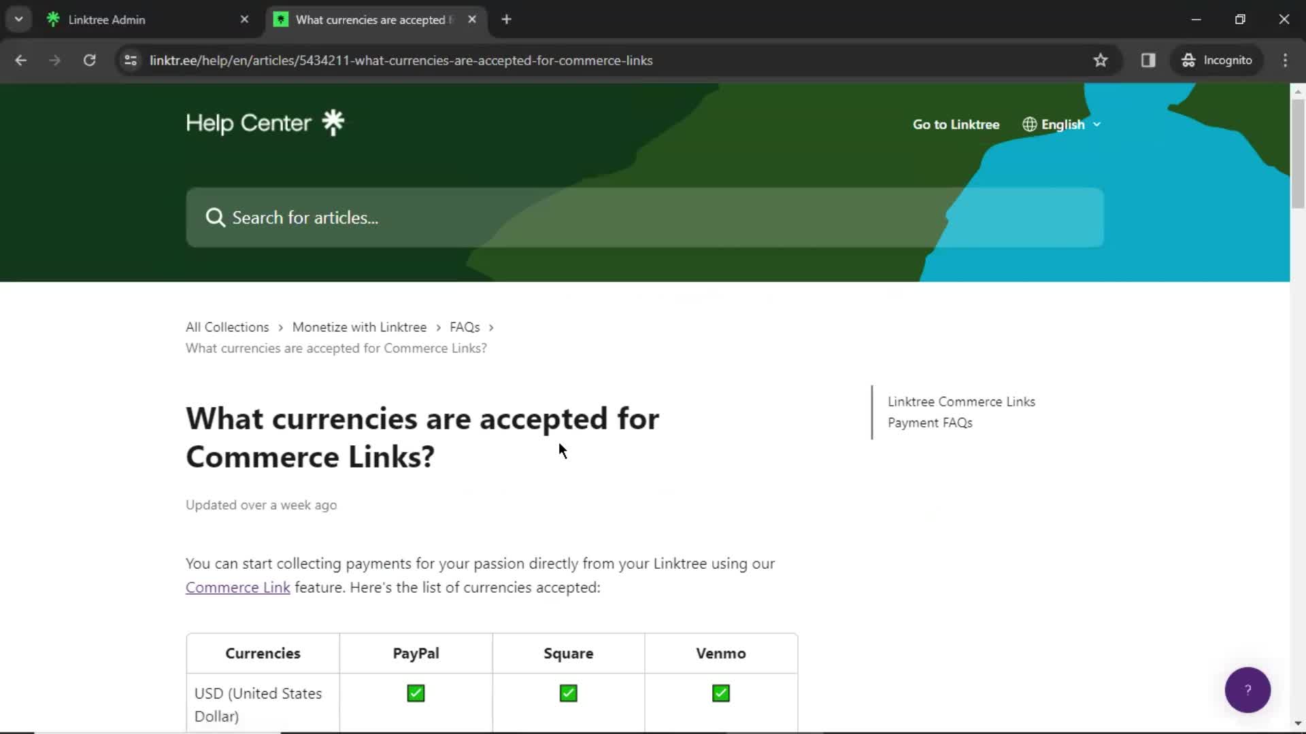Click the vertical scrollbar thumb
This screenshot has width=1306, height=734.
[1298, 154]
